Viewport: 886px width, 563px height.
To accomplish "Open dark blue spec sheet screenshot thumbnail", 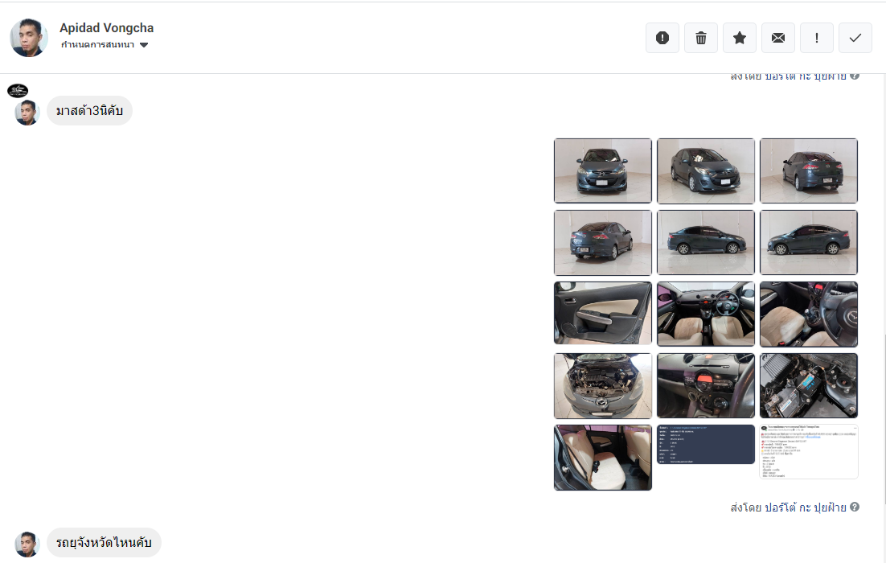I will pyautogui.click(x=706, y=444).
